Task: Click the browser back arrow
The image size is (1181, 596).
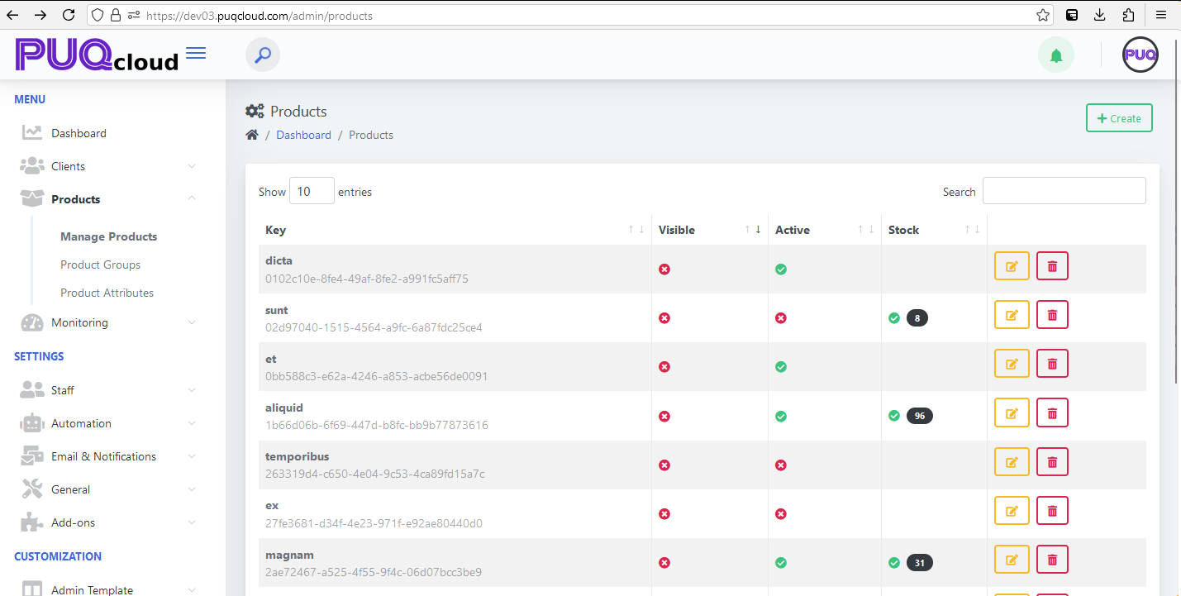Action: tap(12, 15)
